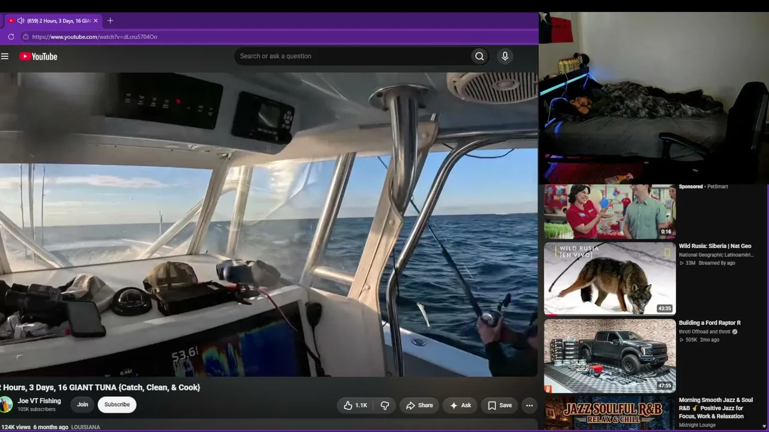769x432 pixels.
Task: Like the video showing 1.1K likes
Action: (355, 406)
